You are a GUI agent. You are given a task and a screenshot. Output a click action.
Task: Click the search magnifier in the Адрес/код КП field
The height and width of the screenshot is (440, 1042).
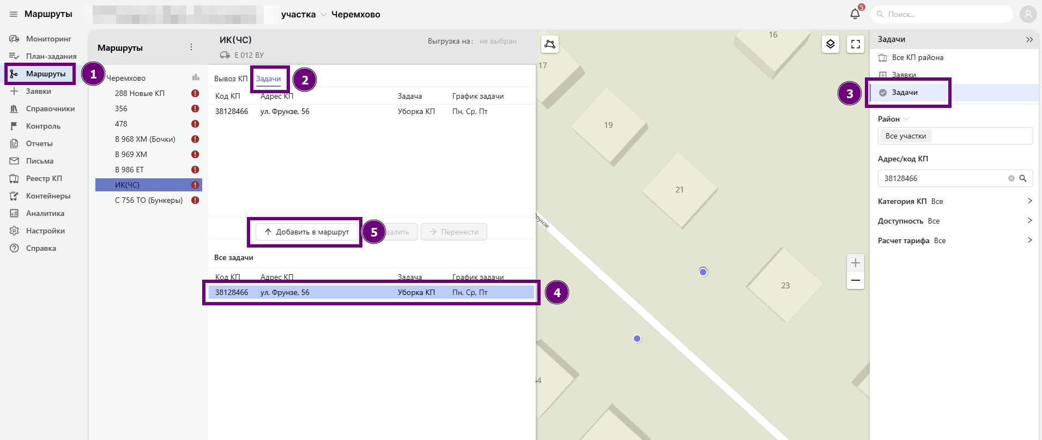click(1023, 178)
